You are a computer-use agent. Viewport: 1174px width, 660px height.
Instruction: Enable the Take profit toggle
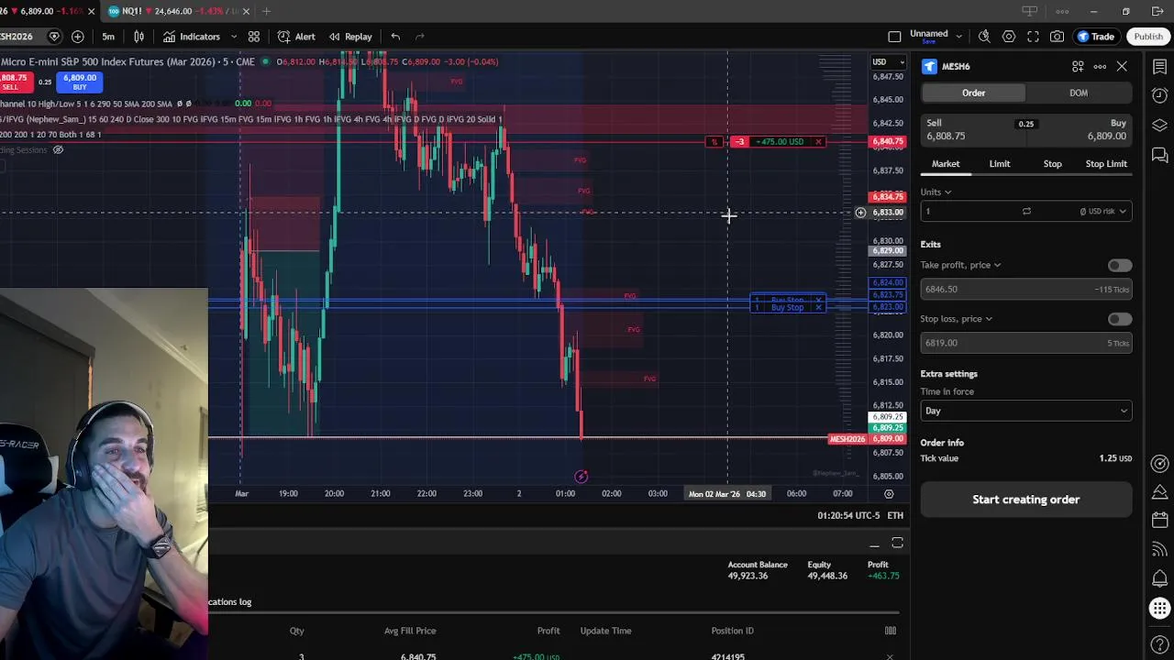tap(1119, 265)
